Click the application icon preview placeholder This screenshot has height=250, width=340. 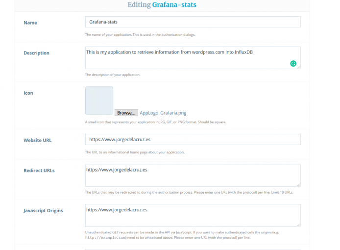99,100
